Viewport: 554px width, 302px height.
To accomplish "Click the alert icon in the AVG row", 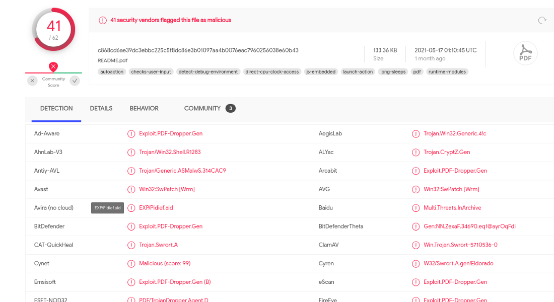I will [416, 189].
